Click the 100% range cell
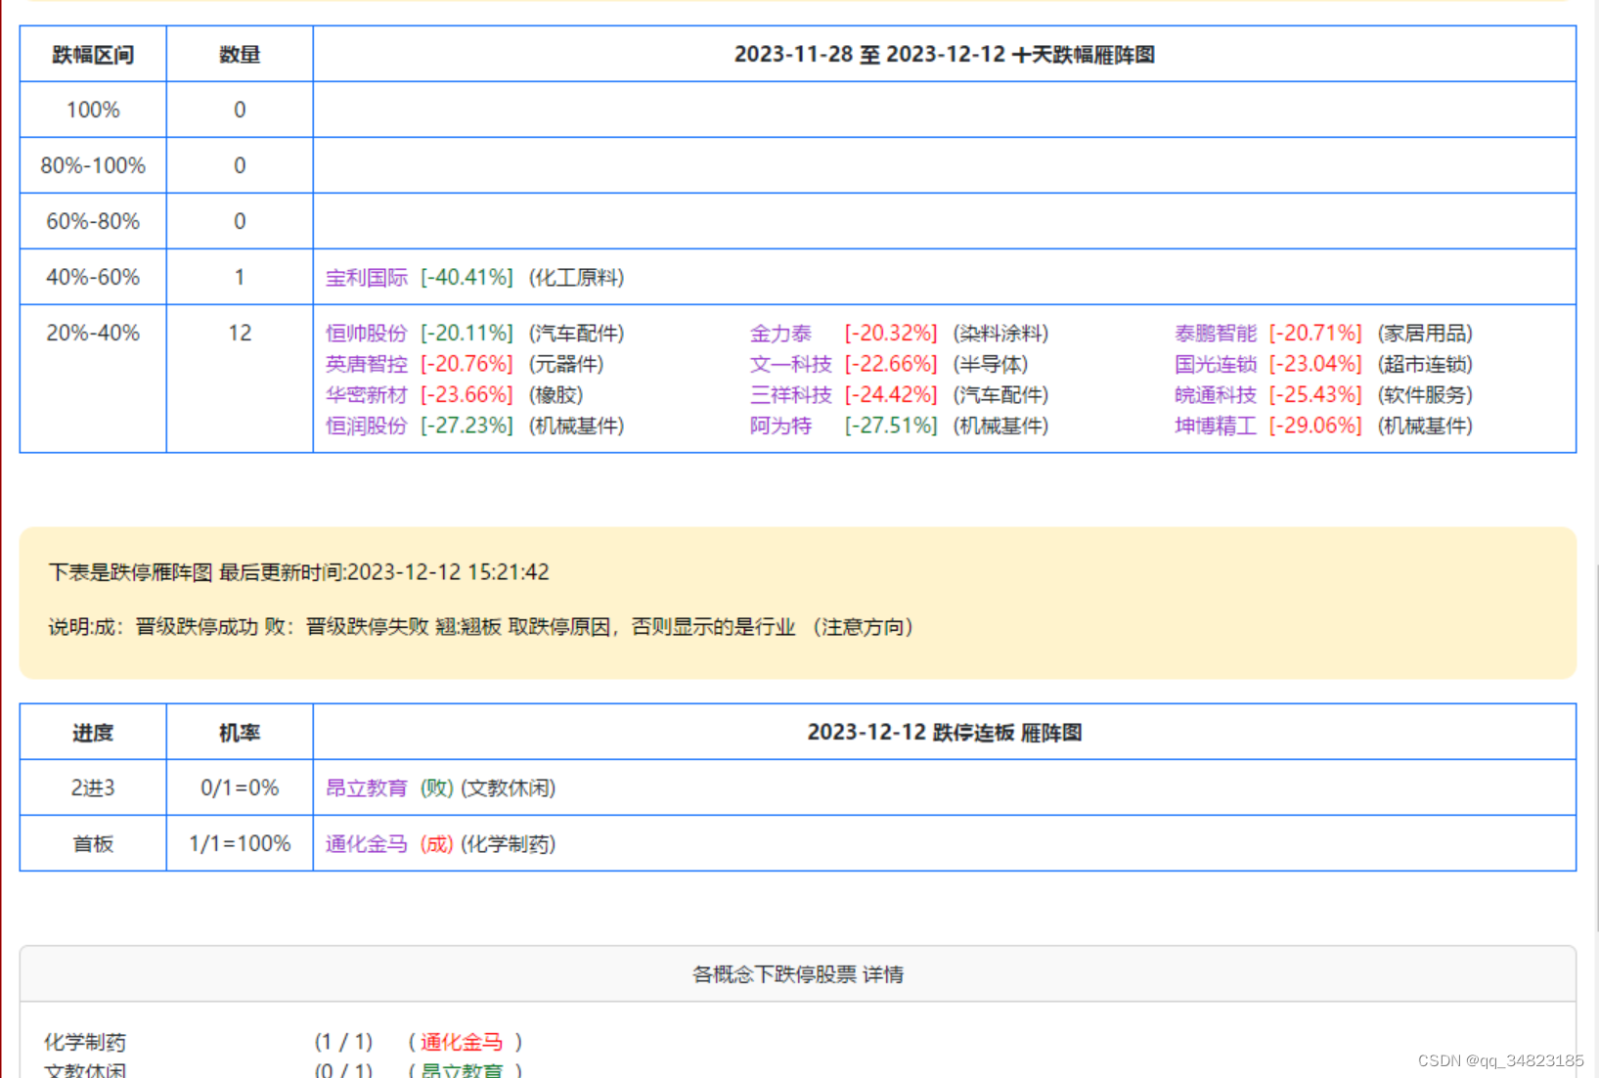 (x=93, y=110)
